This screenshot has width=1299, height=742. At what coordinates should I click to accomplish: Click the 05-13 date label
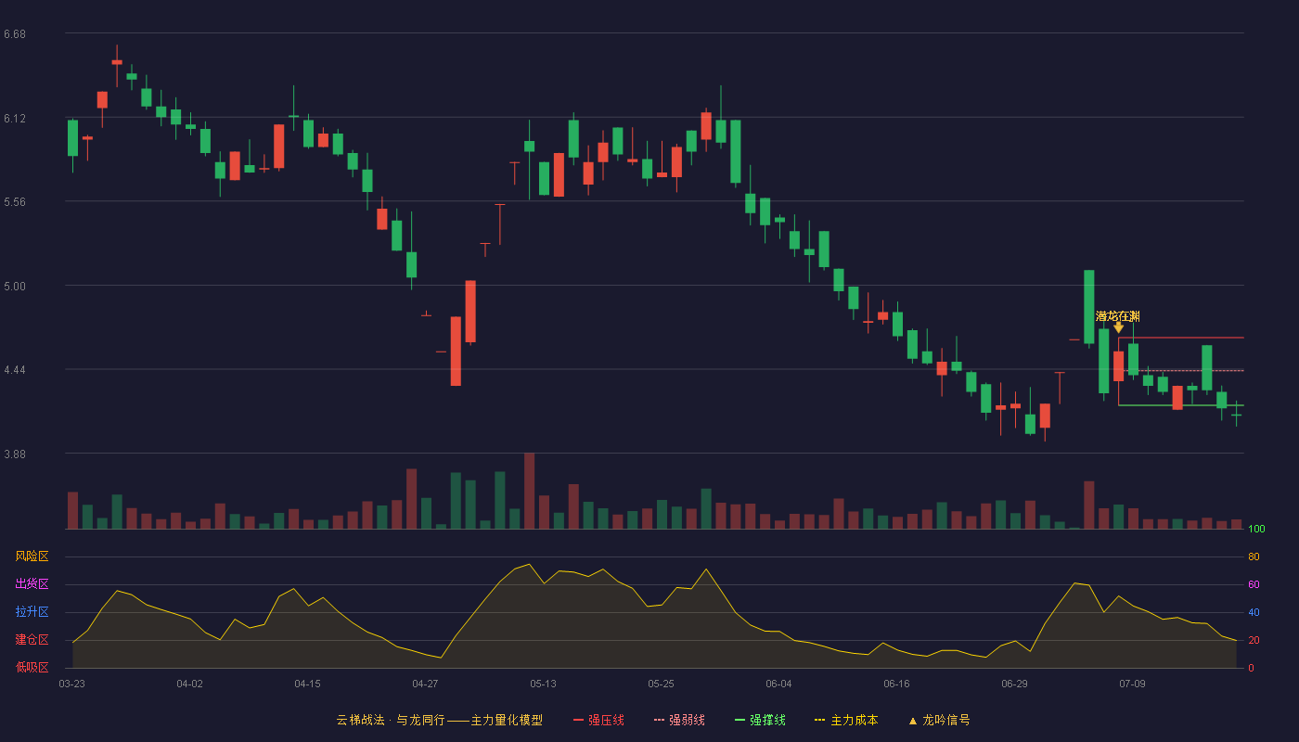(543, 684)
